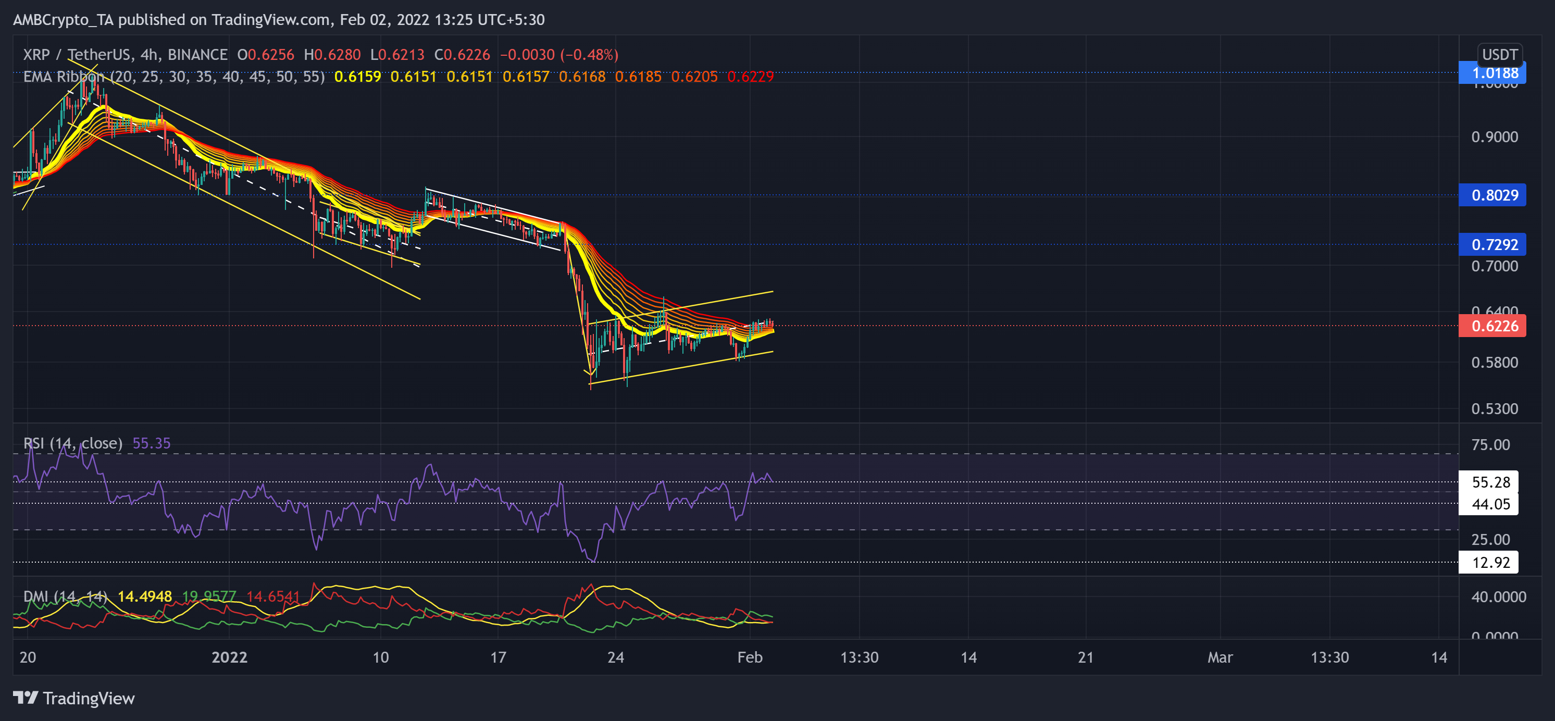Viewport: 1555px width, 721px height.
Task: Click the EMA Ribbon indicator legend
Action: click(x=174, y=77)
